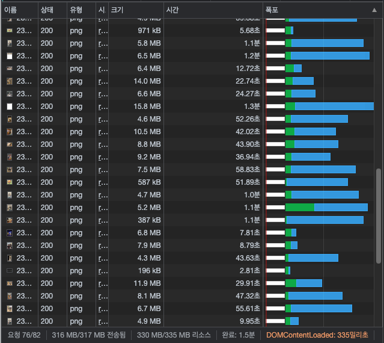Select the thumbnail of the 10.5 MB request
Screen dimensions: 384x343
(10, 132)
